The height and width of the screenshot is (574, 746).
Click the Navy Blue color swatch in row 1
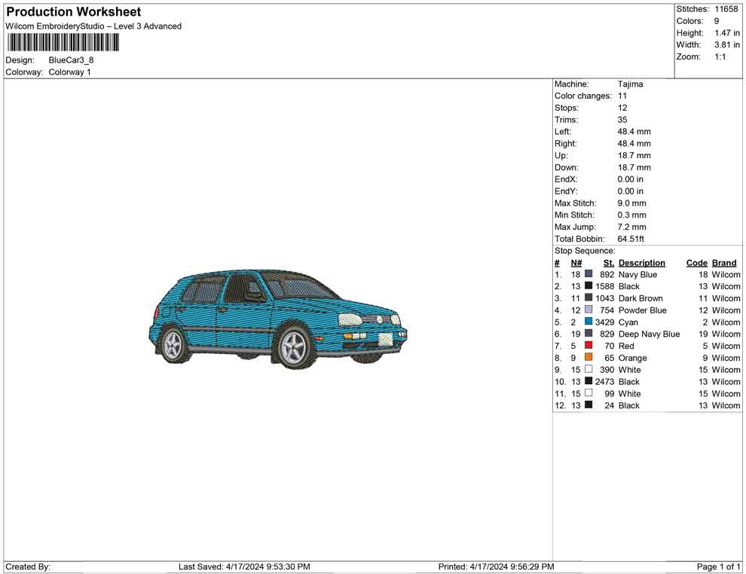click(589, 274)
